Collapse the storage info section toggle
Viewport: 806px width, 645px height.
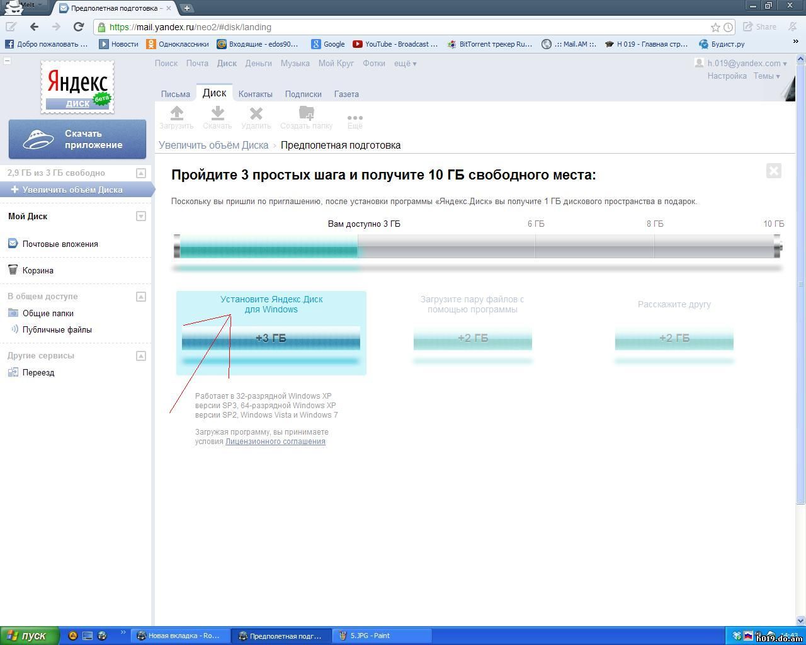141,173
